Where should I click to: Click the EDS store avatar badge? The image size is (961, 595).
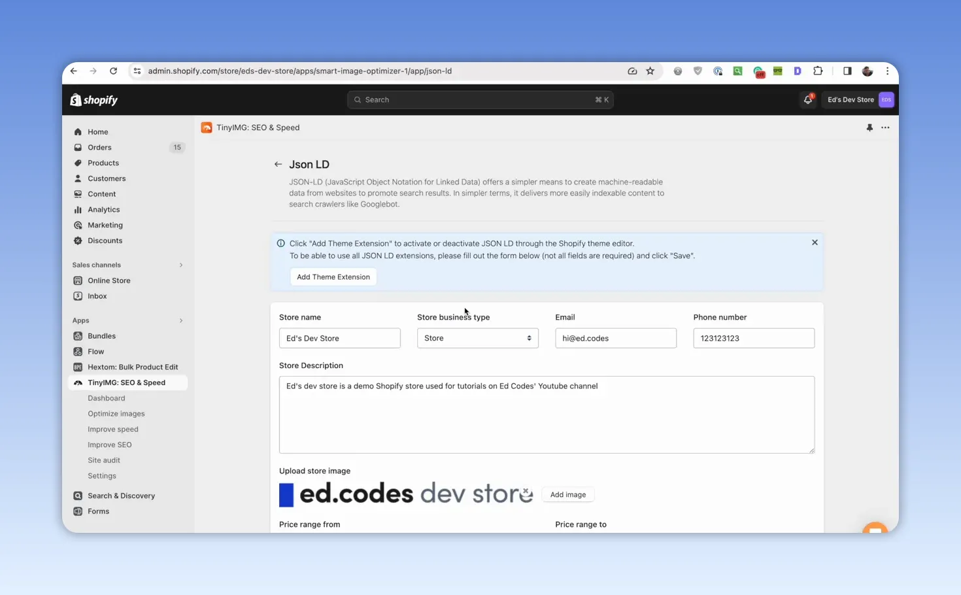coord(886,99)
